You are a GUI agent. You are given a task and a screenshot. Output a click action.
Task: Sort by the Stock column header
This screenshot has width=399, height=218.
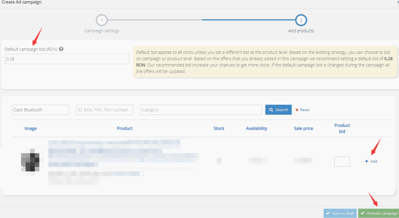(219, 129)
